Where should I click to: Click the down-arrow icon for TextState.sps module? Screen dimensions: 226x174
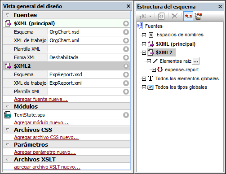(x=126, y=115)
